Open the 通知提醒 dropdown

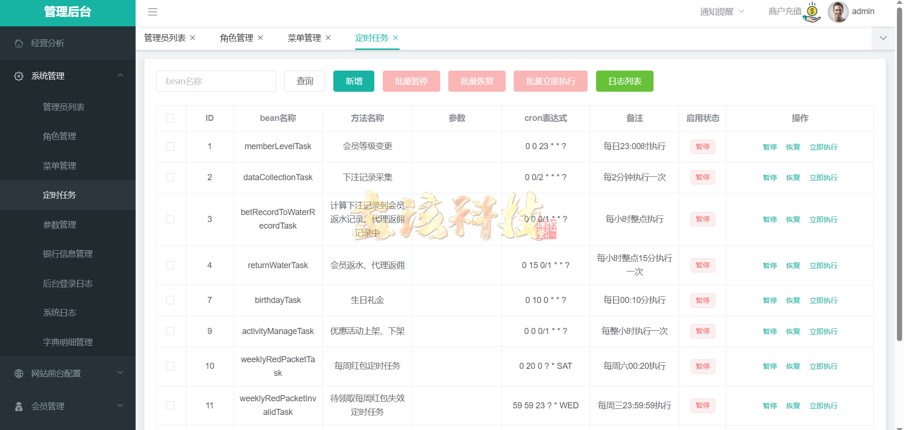pyautogui.click(x=721, y=12)
